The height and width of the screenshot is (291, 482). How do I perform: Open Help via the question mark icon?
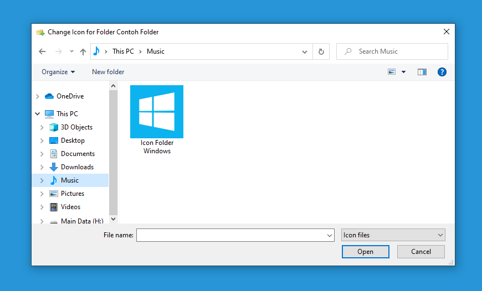coord(442,72)
